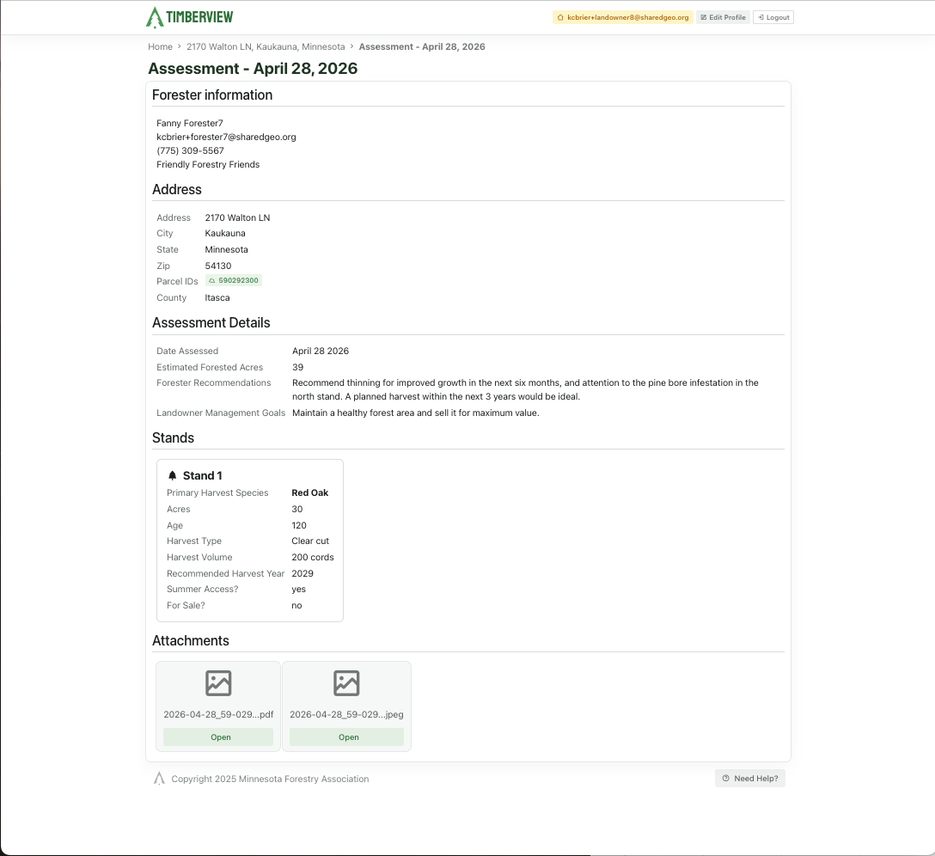The image size is (935, 856).
Task: Click the name Fanny Forester7
Action: [190, 123]
